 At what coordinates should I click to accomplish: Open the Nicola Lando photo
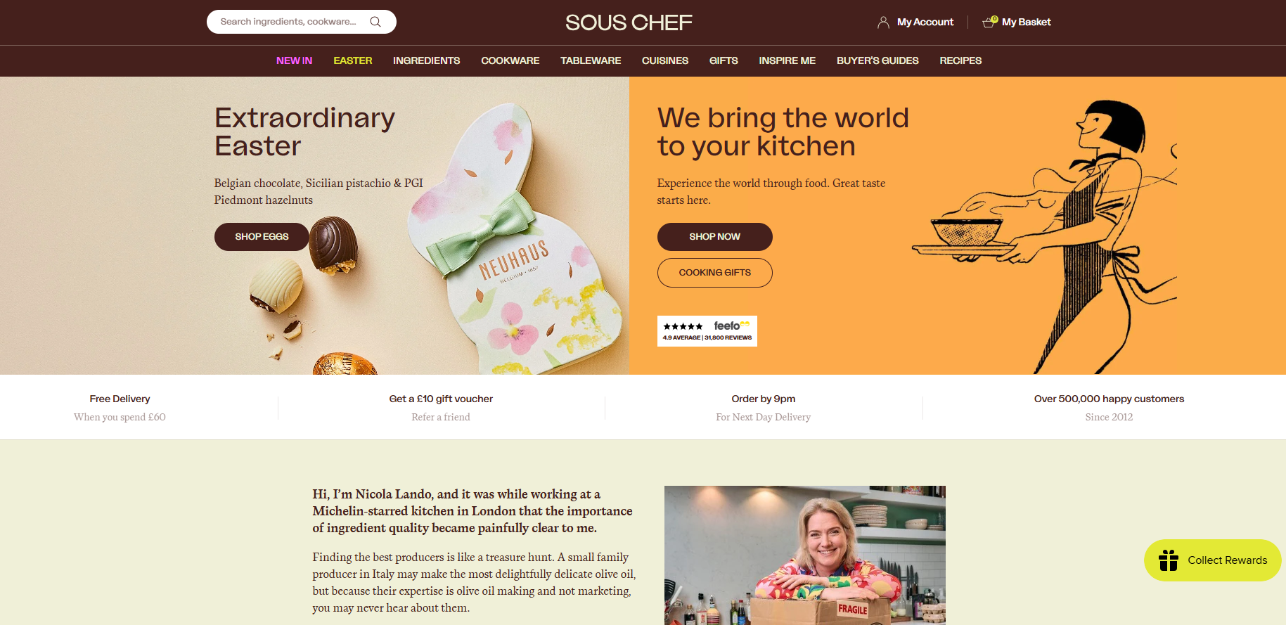point(805,555)
